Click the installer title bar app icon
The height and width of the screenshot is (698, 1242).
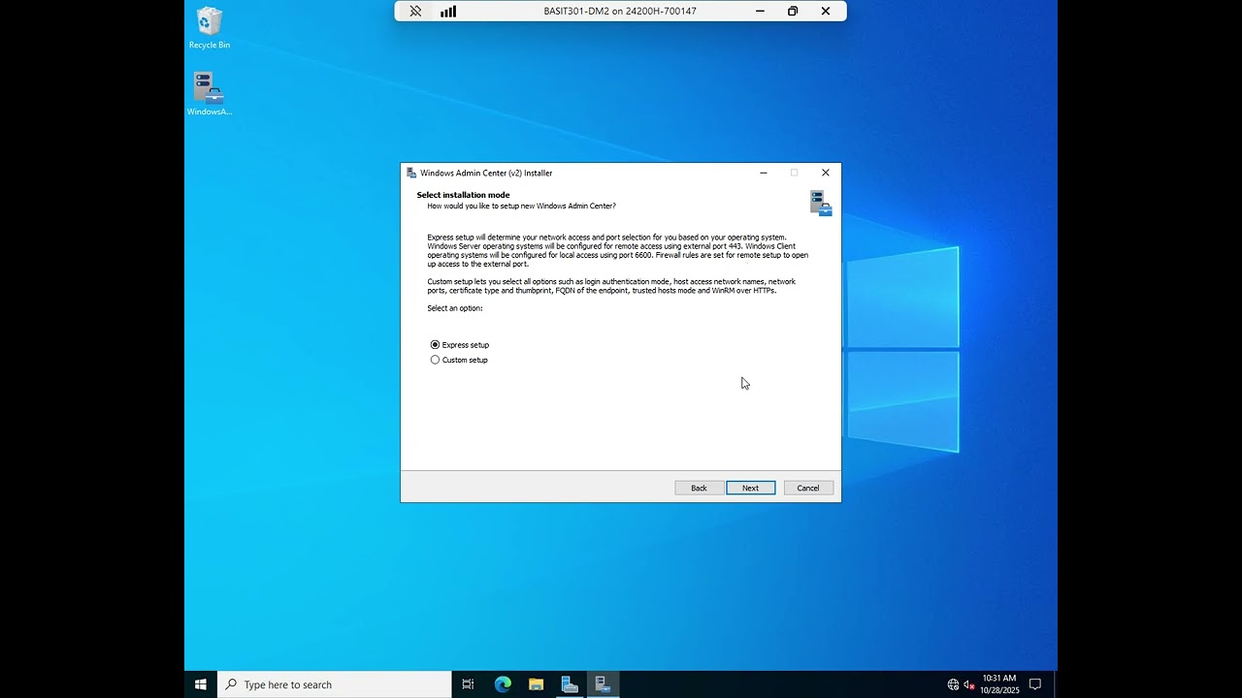click(x=411, y=173)
